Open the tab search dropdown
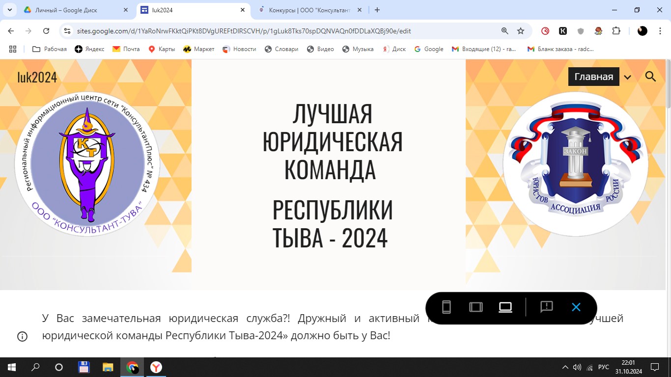Image resolution: width=671 pixels, height=377 pixels. (9, 10)
